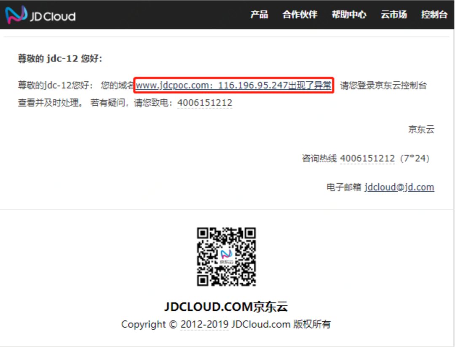Go to 帮助中心 in the header
The width and height of the screenshot is (455, 347).
[349, 14]
